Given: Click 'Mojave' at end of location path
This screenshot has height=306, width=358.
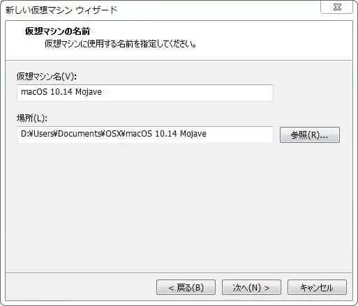Looking at the screenshot, I should tap(193, 134).
